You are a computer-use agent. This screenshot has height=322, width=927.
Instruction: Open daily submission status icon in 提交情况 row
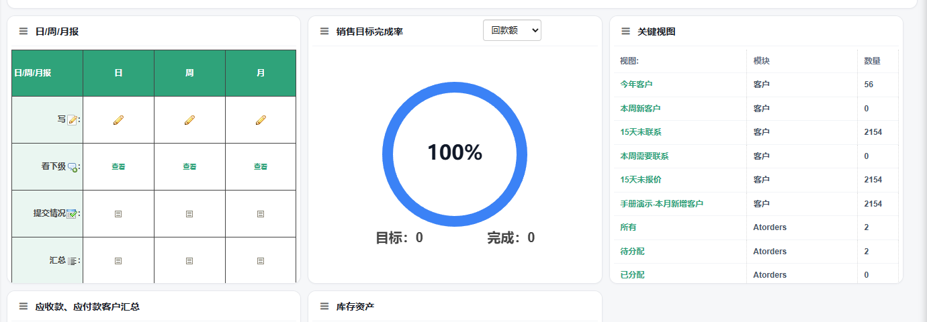click(x=118, y=214)
